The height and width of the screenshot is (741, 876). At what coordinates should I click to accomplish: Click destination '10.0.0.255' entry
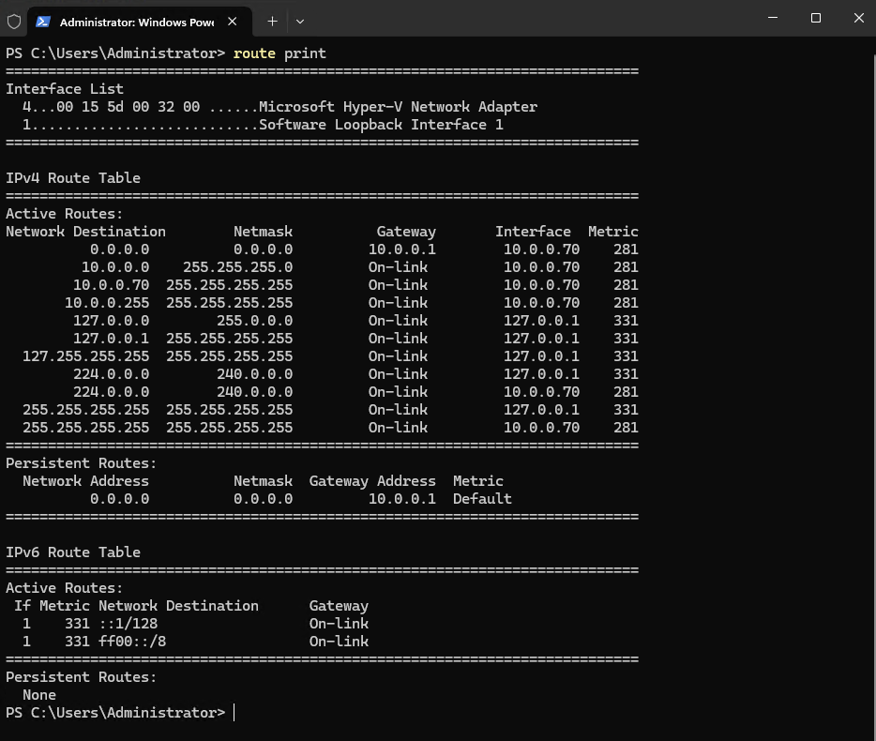point(107,303)
